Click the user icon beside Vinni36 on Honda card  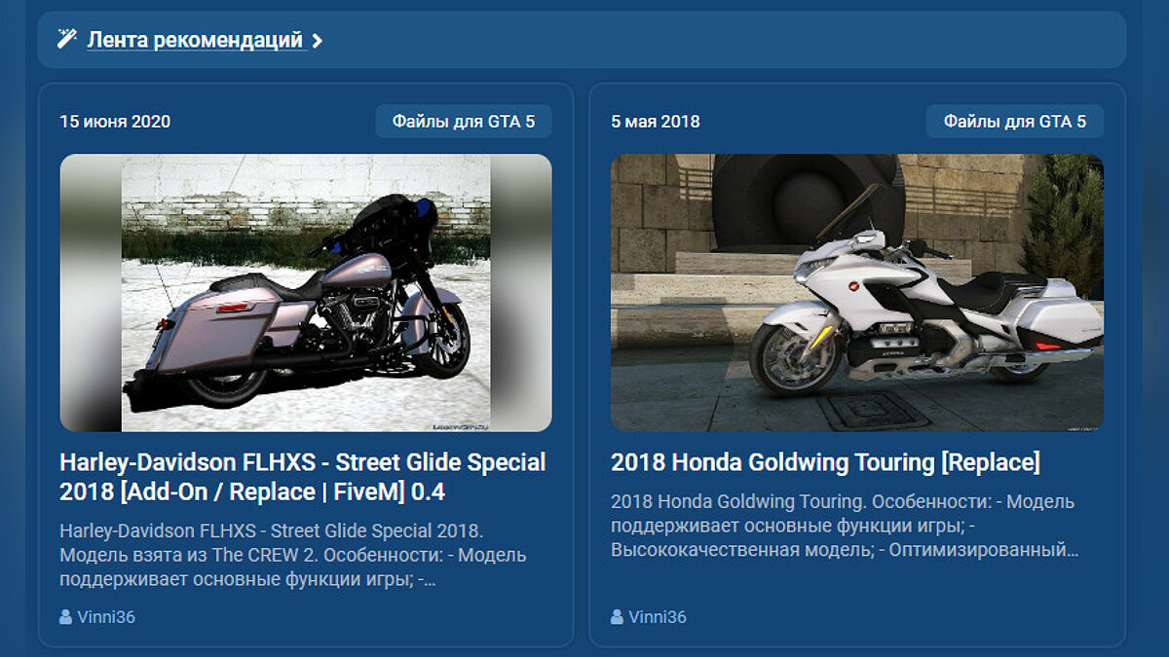[x=617, y=617]
